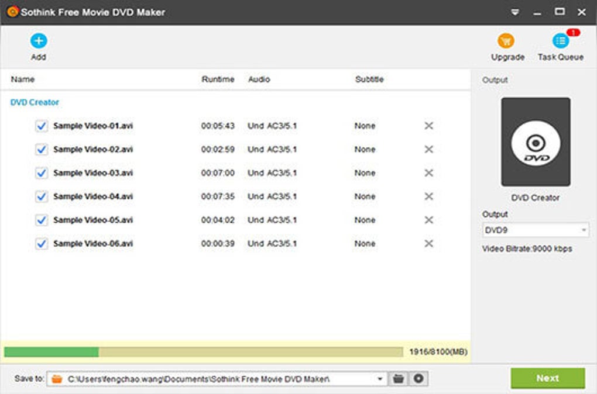Open the browse folder icon beside save path
This screenshot has height=394, width=597.
pyautogui.click(x=398, y=378)
